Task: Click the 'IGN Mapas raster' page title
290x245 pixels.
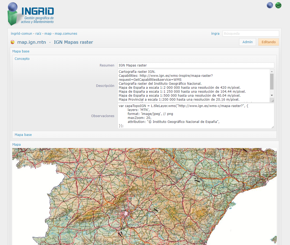Action: [73, 42]
